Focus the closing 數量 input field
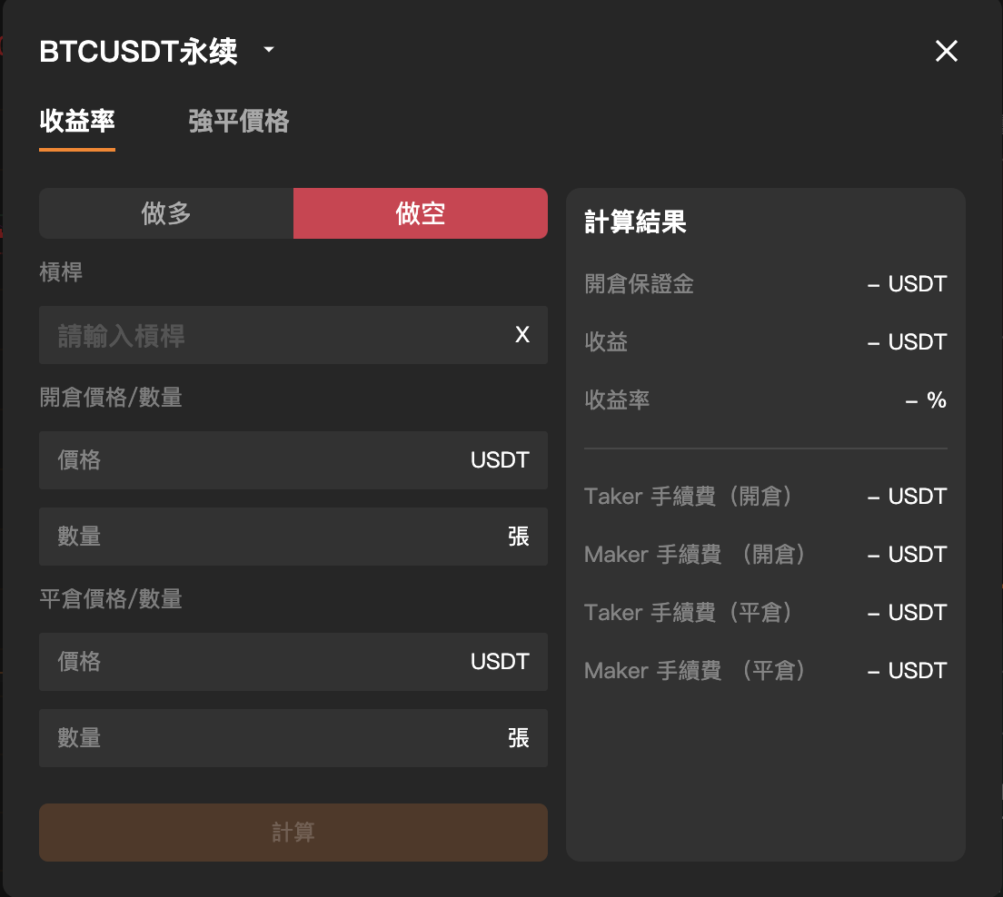The image size is (1003, 897). pos(293,738)
